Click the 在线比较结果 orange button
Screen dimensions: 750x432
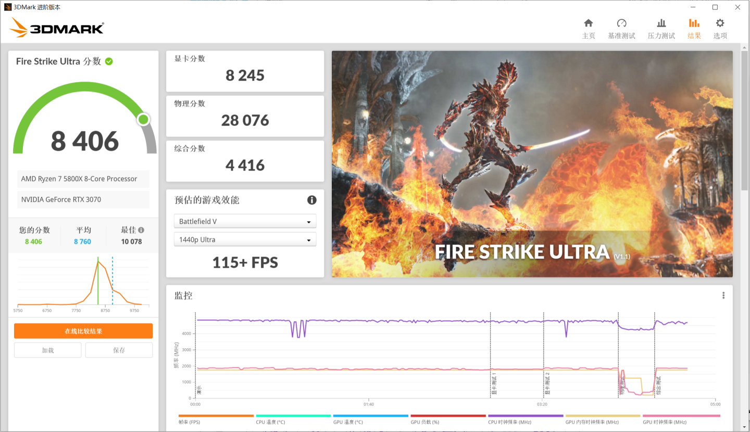point(83,331)
